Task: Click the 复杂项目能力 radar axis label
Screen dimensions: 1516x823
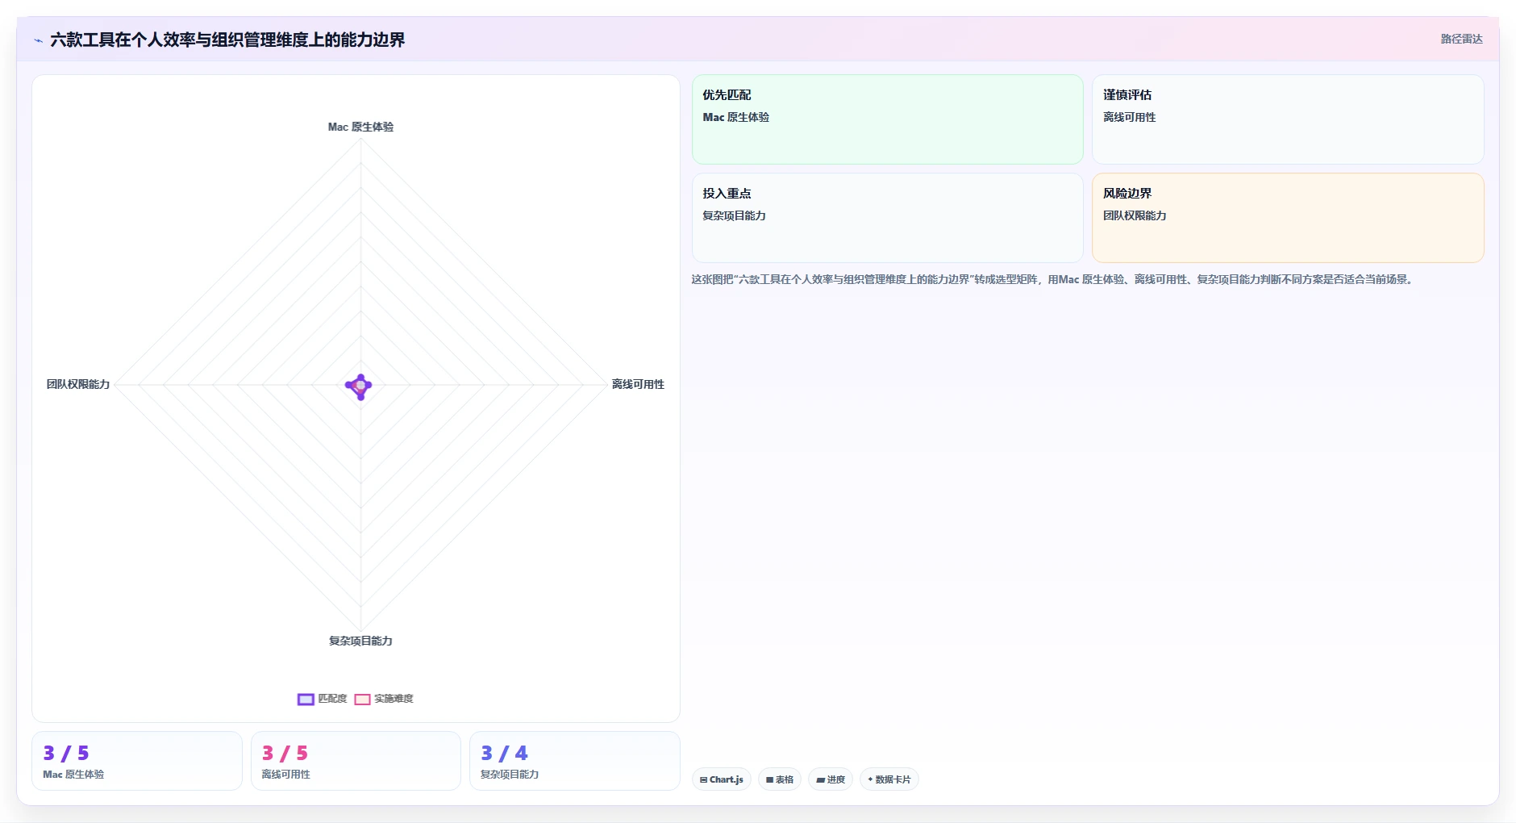Action: (360, 641)
